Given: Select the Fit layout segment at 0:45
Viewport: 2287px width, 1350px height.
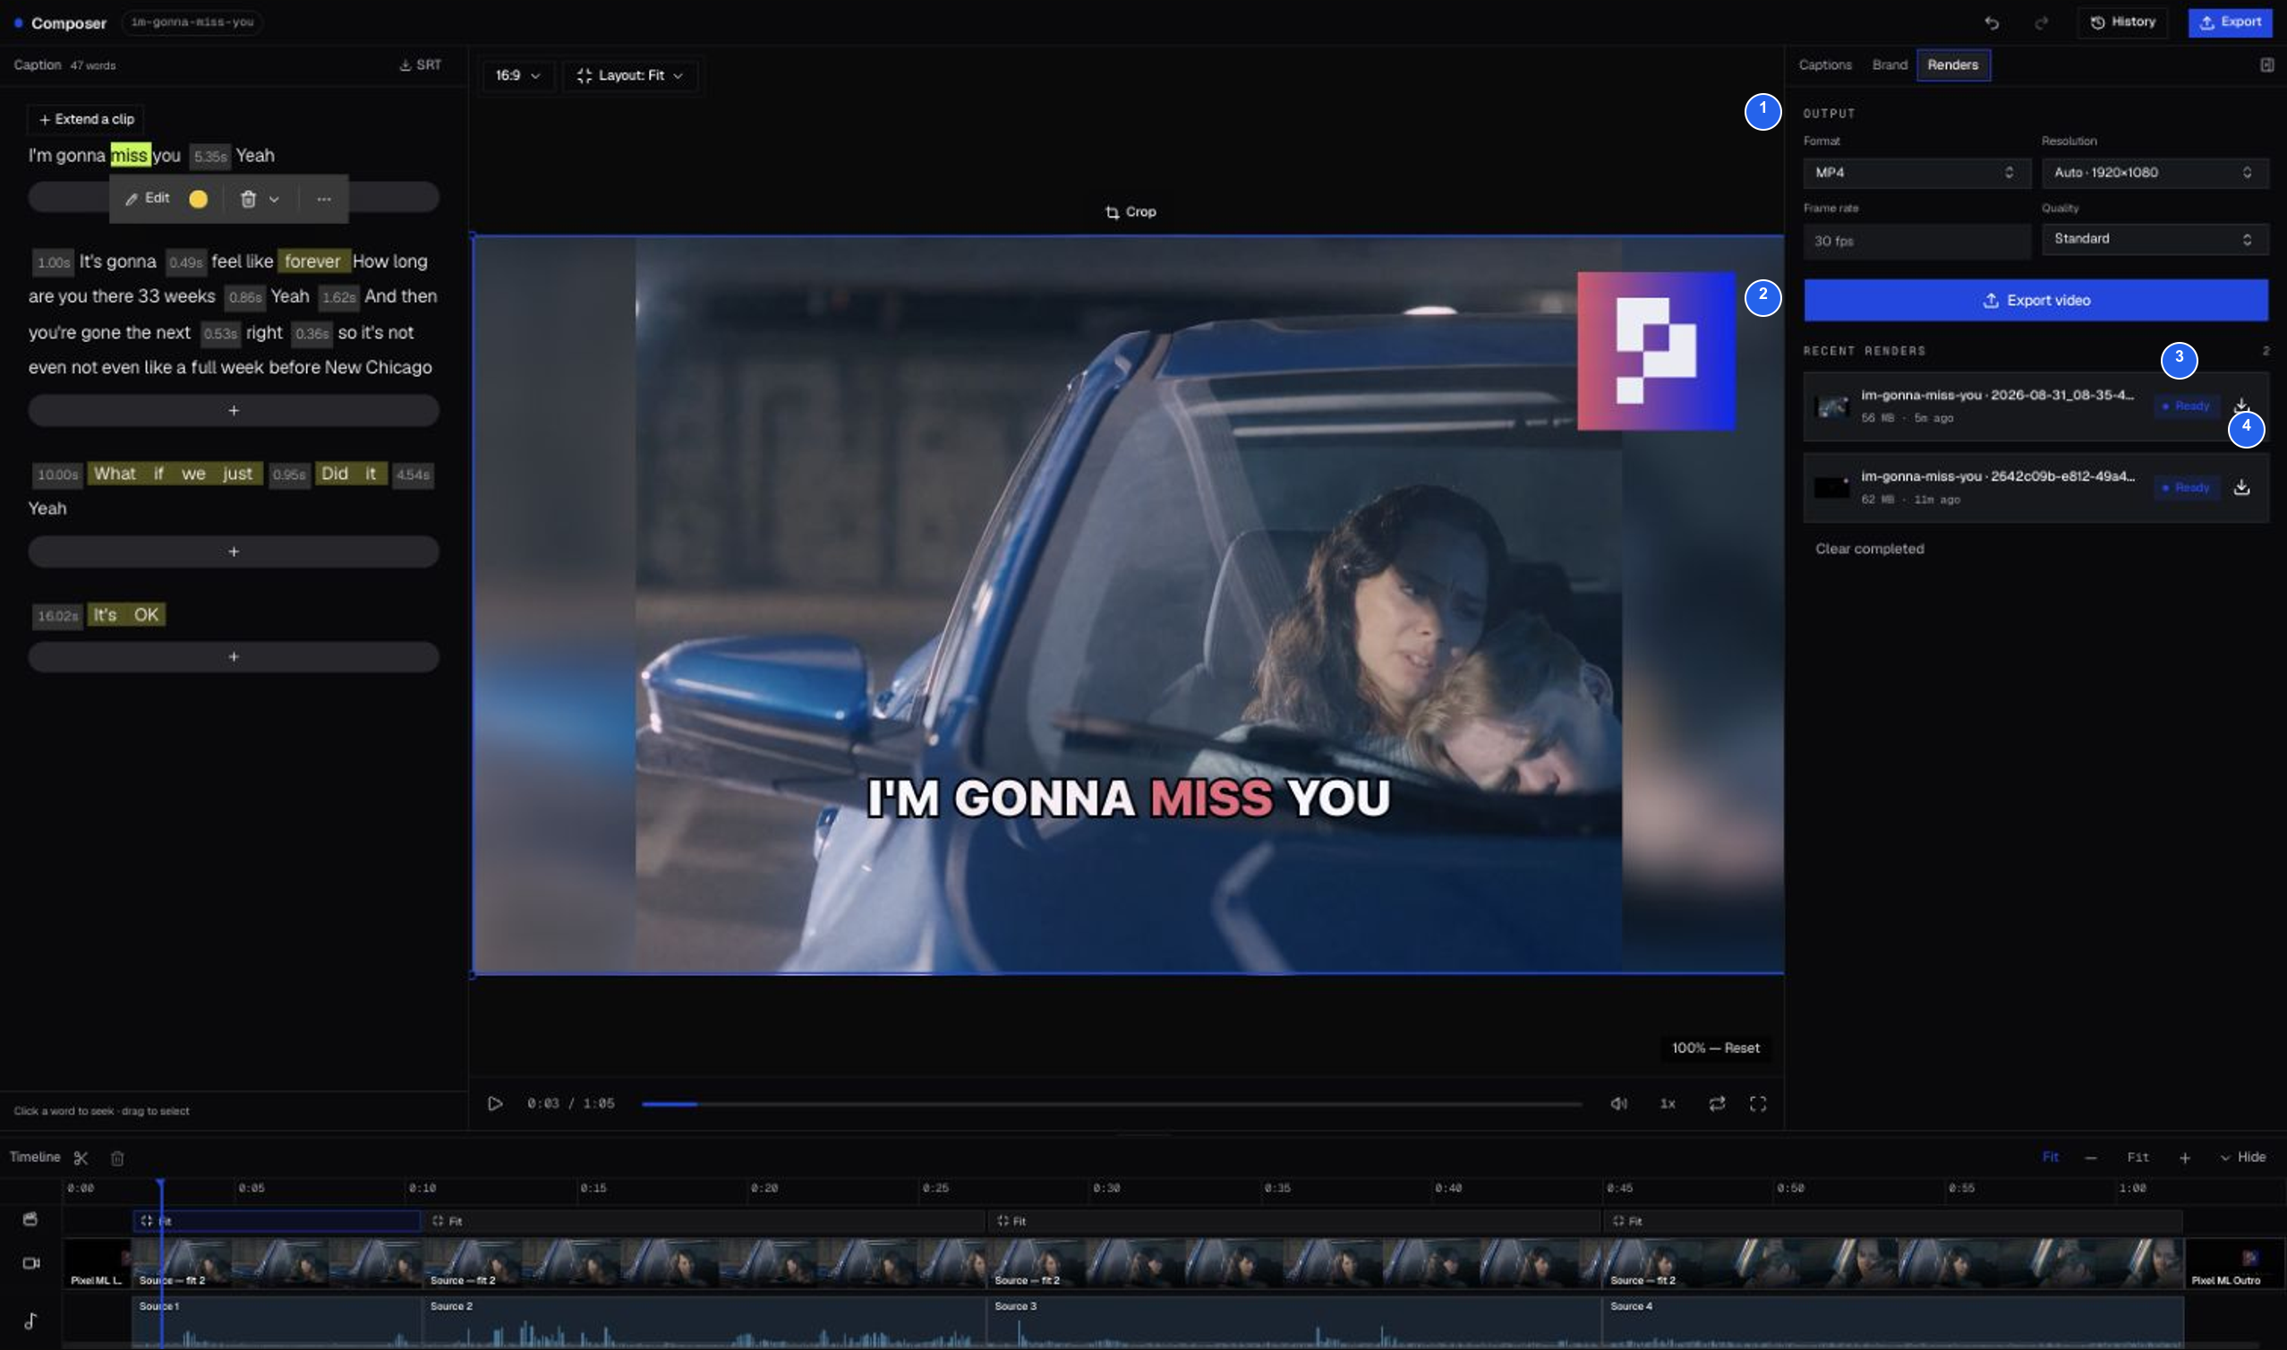Looking at the screenshot, I should click(x=1891, y=1221).
